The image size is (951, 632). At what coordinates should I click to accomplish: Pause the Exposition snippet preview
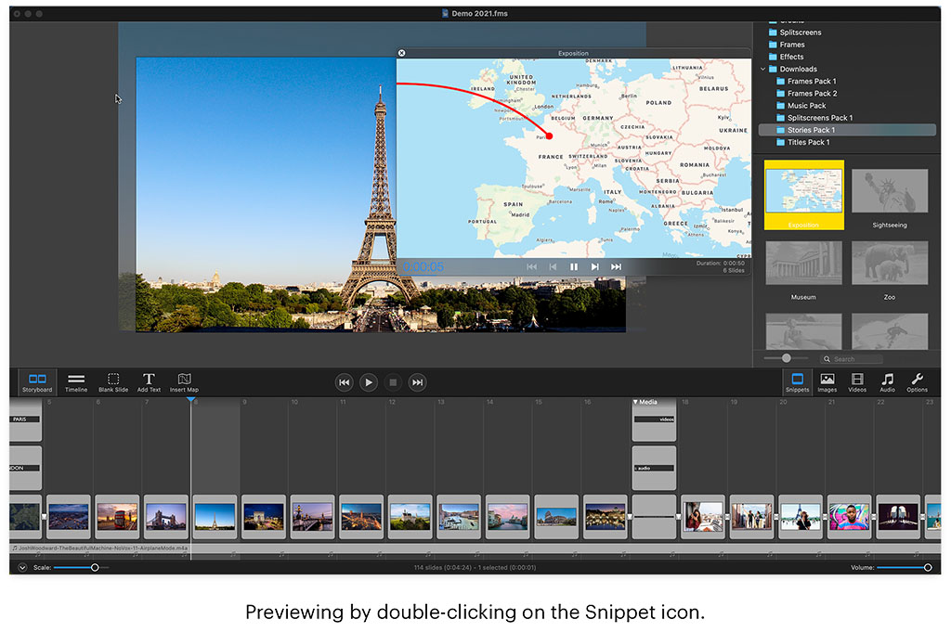pos(574,266)
